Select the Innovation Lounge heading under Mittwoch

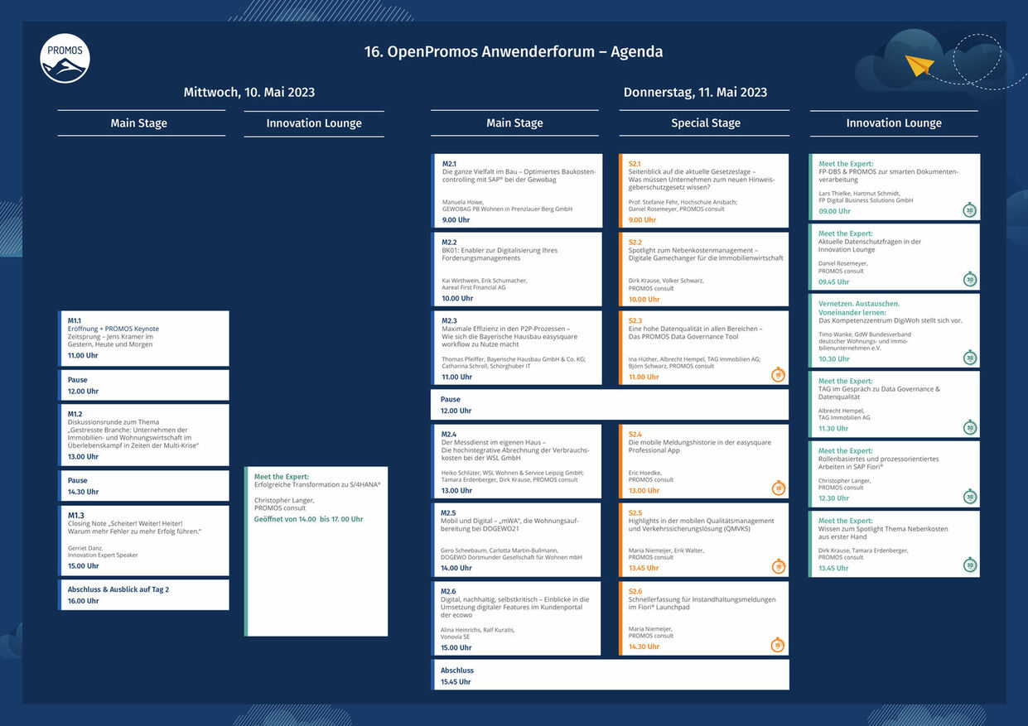click(x=314, y=123)
